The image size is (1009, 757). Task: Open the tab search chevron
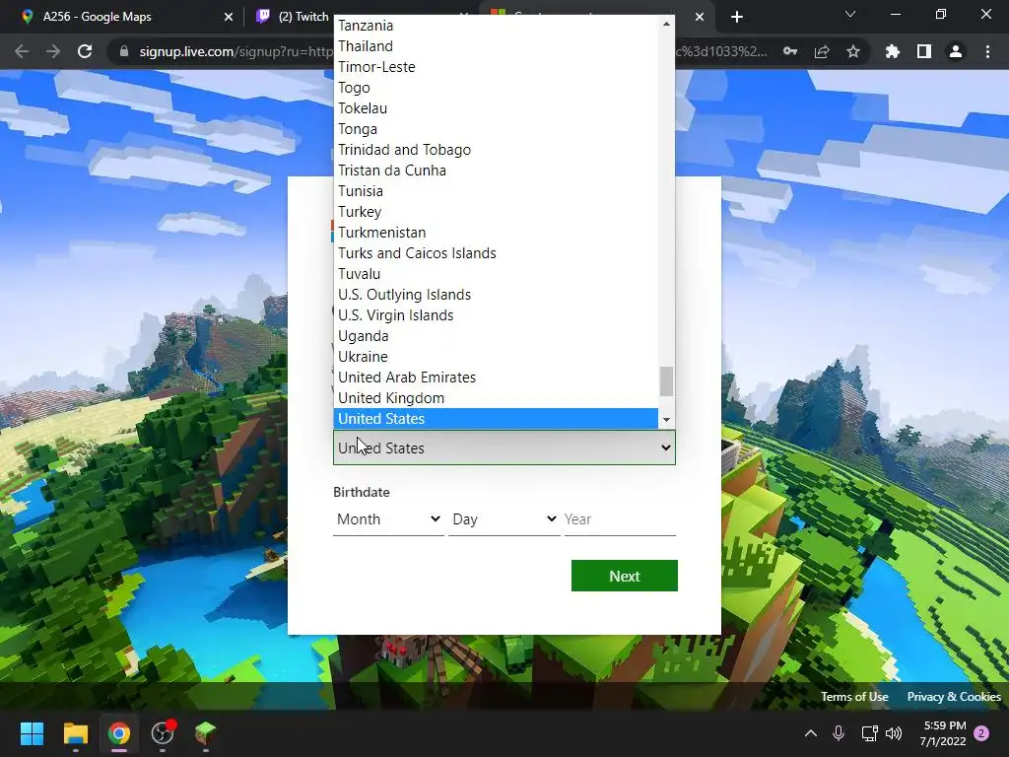(x=850, y=14)
